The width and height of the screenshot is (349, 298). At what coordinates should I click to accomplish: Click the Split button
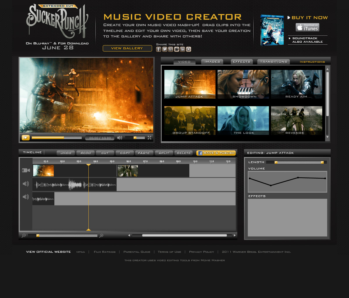pos(164,153)
